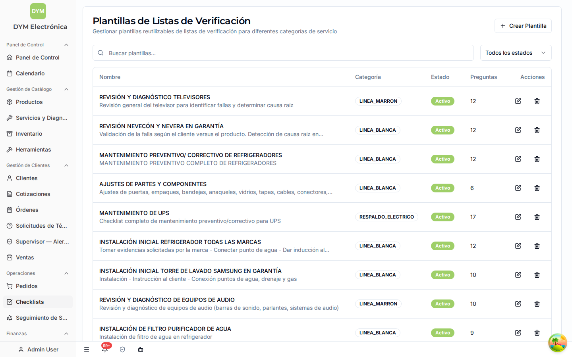
Task: Delete INSTALACIÓN INICIAL REFRIGERADOR TODAS LAS MARCAS
Action: coord(537,246)
